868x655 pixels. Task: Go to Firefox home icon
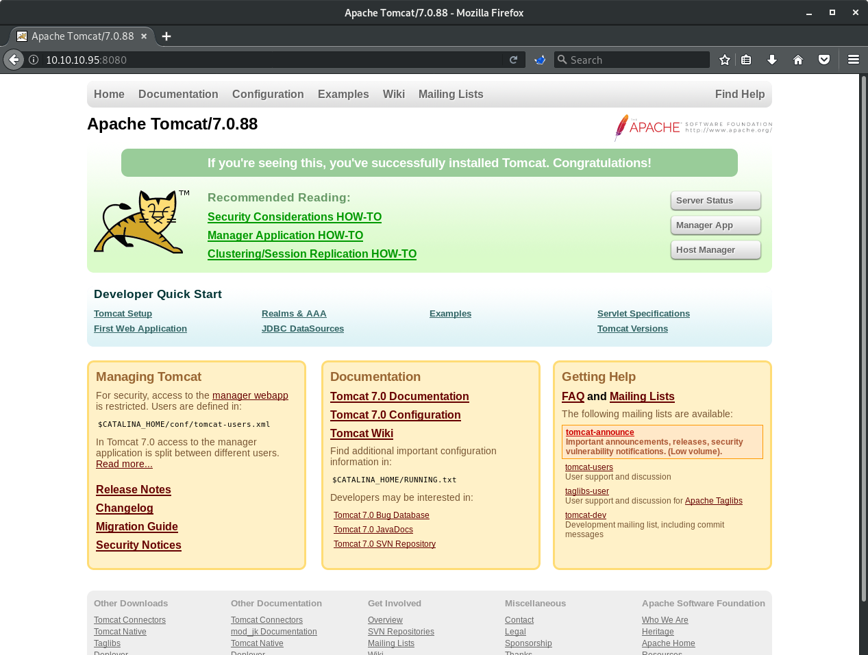(798, 60)
